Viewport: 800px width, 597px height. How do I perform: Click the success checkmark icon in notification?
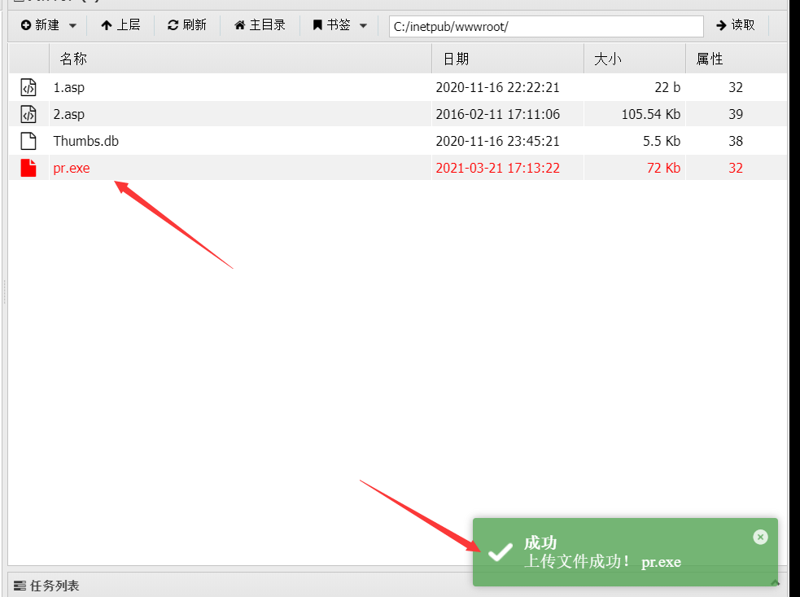click(500, 552)
